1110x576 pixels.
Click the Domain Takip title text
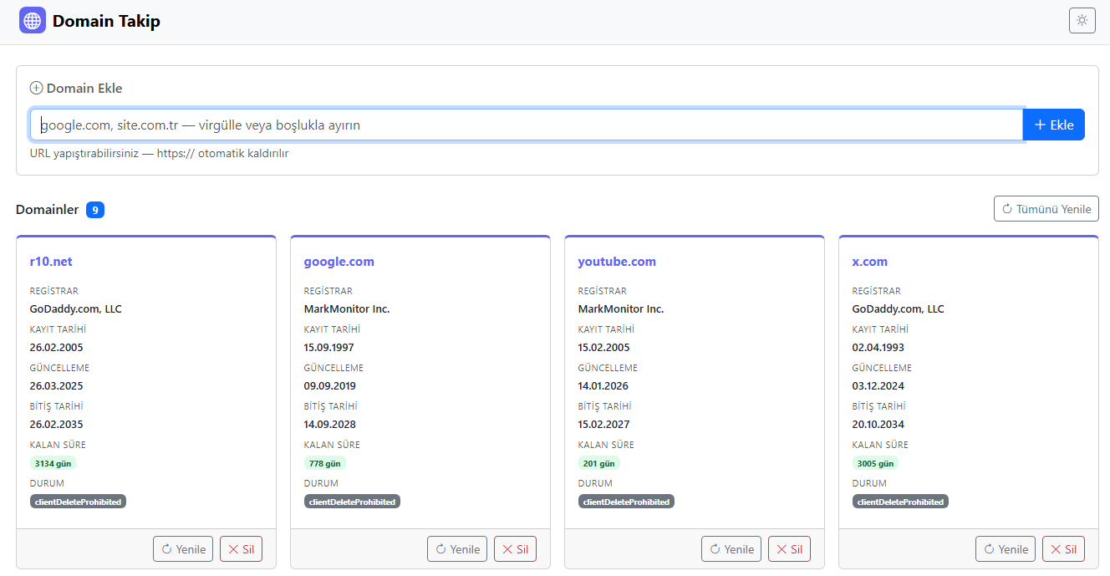(106, 21)
